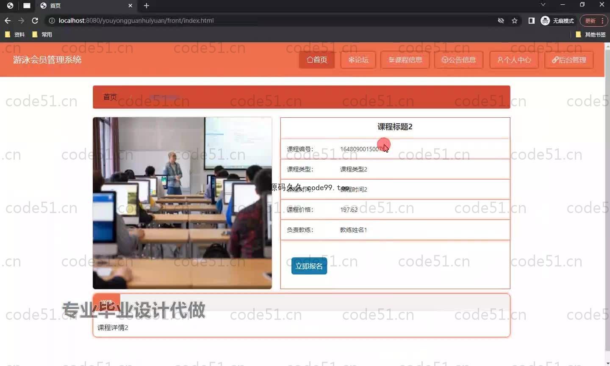The width and height of the screenshot is (610, 366).
Task: Click the 课程详情2 text
Action: (113, 327)
